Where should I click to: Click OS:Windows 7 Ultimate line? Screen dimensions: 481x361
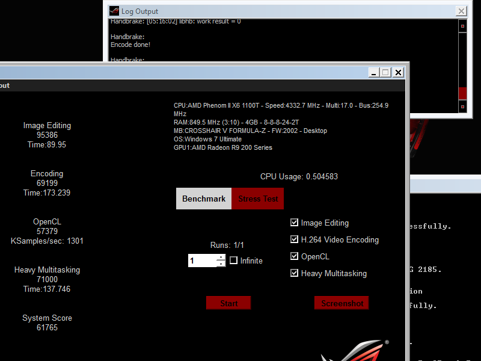pyautogui.click(x=207, y=139)
